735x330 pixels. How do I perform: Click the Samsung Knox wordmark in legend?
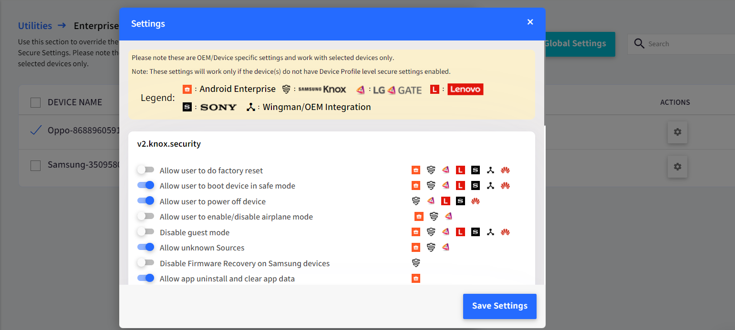coord(322,89)
